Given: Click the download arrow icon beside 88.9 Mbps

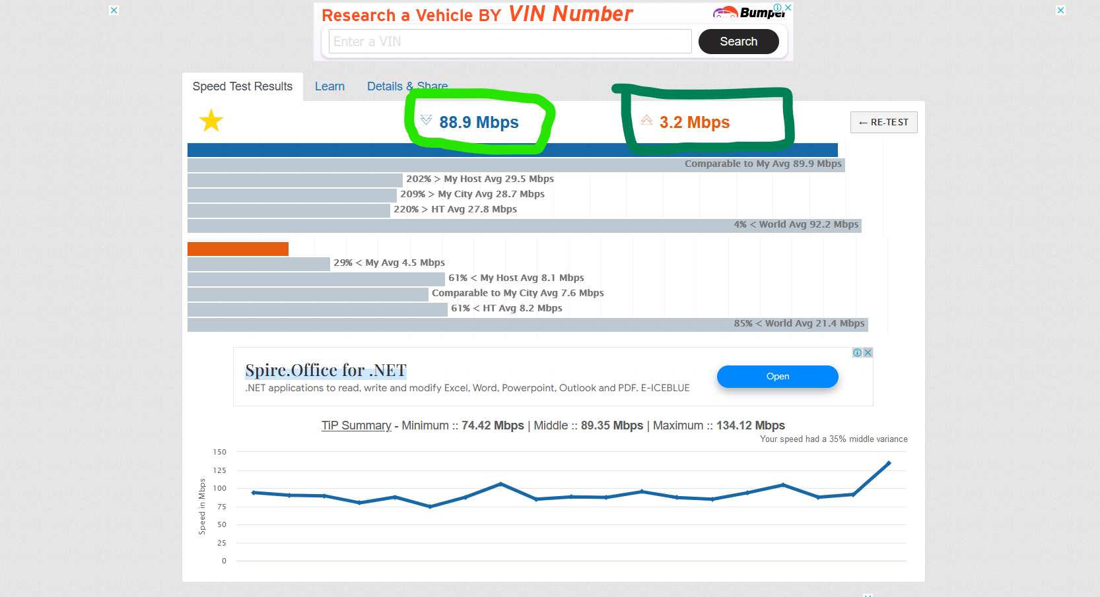Looking at the screenshot, I should pyautogui.click(x=426, y=120).
